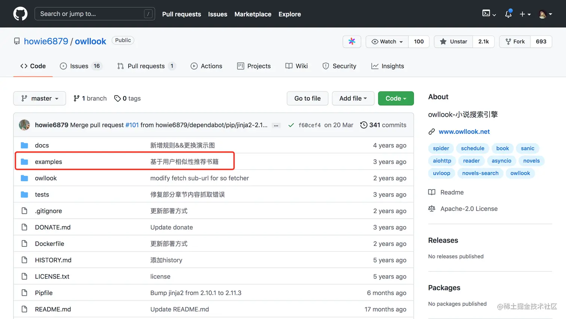Click the owllook folder icon

(x=25, y=178)
